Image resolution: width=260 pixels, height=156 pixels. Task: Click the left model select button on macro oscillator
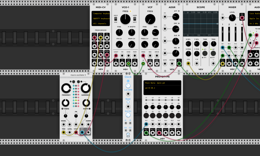click(74, 82)
